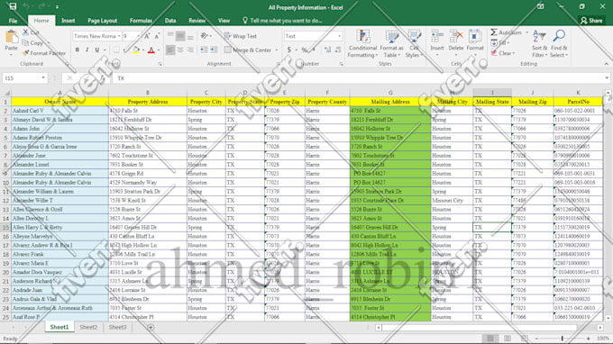Open Cell Styles gallery
This screenshot has width=613, height=344.
click(x=414, y=44)
